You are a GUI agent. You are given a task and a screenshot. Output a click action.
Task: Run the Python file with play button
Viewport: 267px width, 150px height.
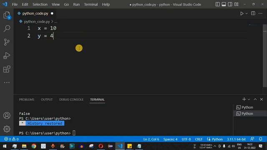point(242,13)
